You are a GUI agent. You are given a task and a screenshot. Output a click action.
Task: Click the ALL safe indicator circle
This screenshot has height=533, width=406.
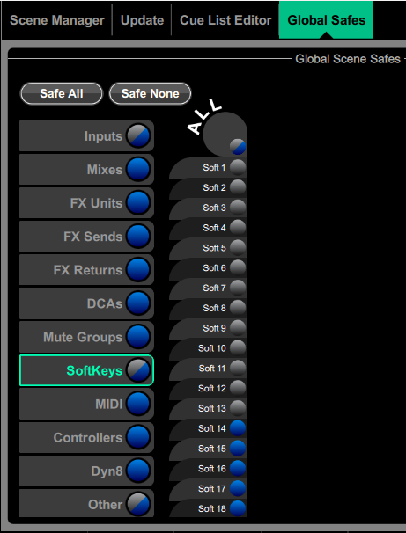click(238, 147)
